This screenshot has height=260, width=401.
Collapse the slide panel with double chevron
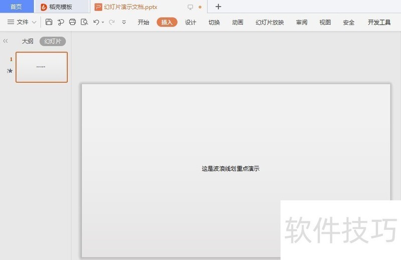[x=6, y=41]
